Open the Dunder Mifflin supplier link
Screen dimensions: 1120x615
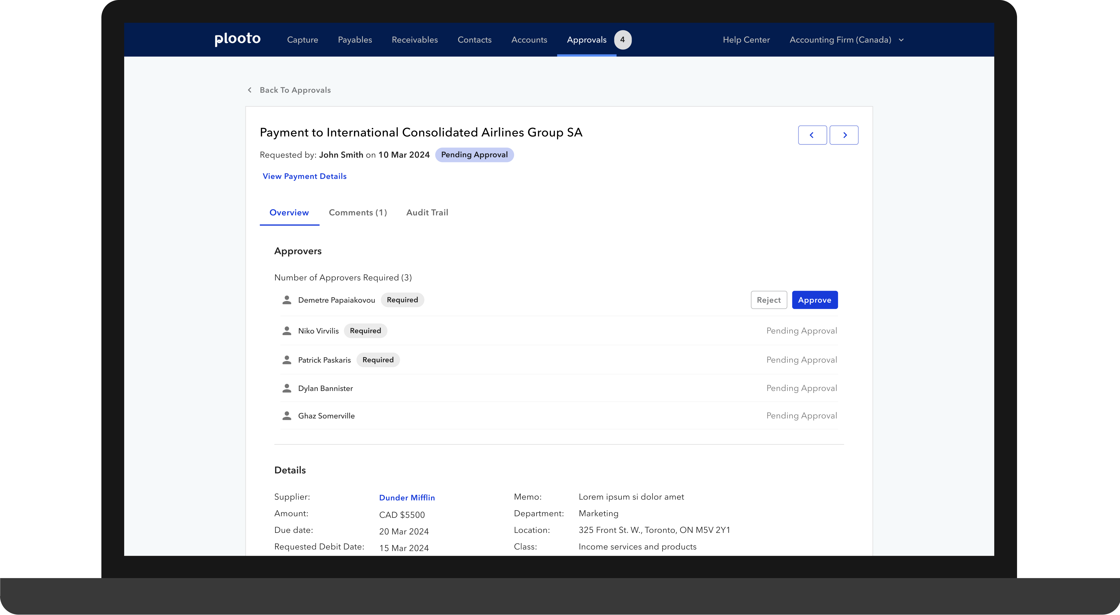(407, 498)
